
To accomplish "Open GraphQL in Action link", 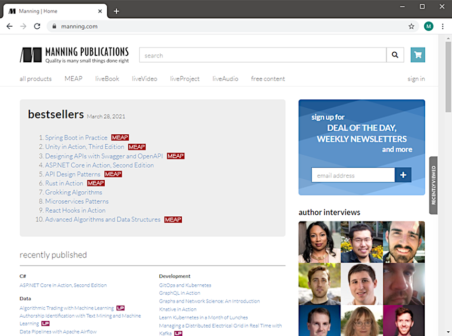I will click(x=180, y=293).
